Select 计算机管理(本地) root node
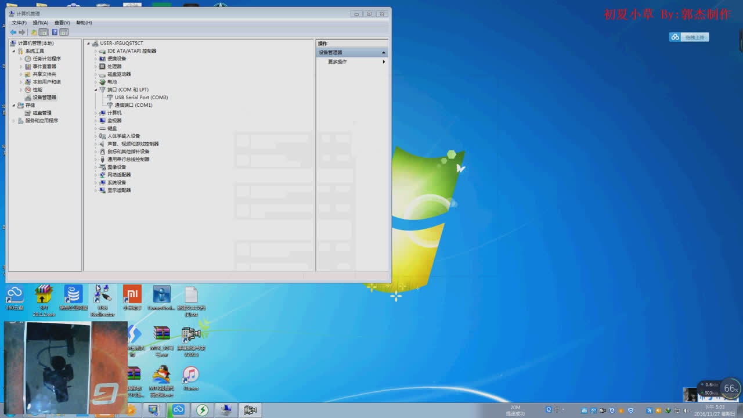The width and height of the screenshot is (743, 418). 35,44
